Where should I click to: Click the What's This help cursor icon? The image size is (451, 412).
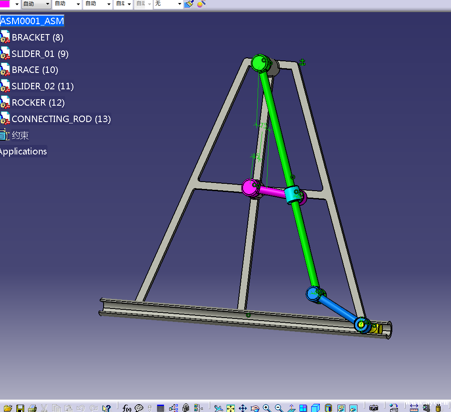[107, 408]
